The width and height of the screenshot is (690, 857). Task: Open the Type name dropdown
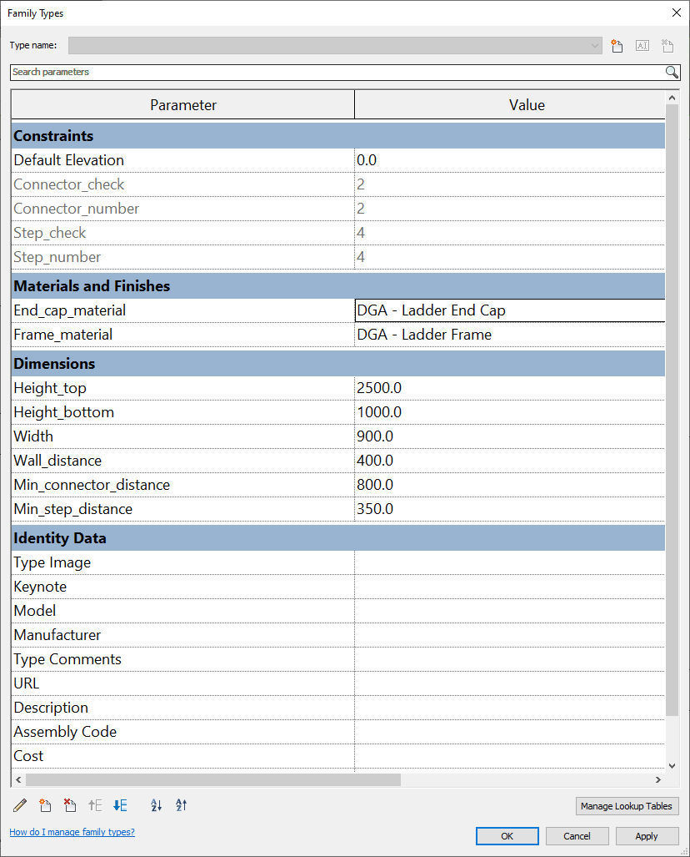pyautogui.click(x=595, y=46)
